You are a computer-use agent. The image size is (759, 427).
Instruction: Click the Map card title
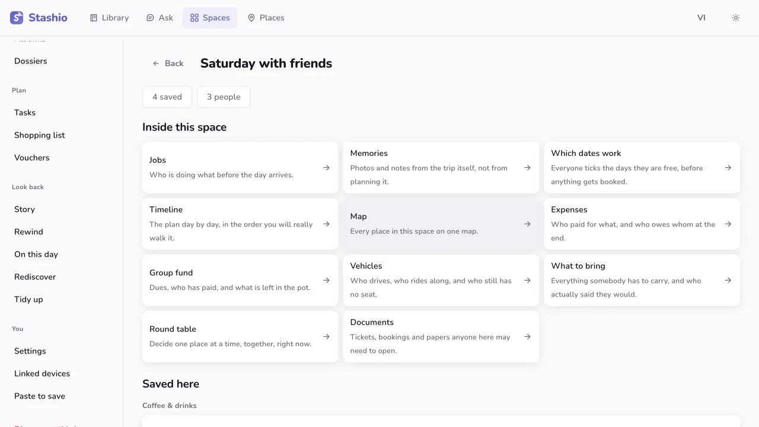(x=359, y=216)
